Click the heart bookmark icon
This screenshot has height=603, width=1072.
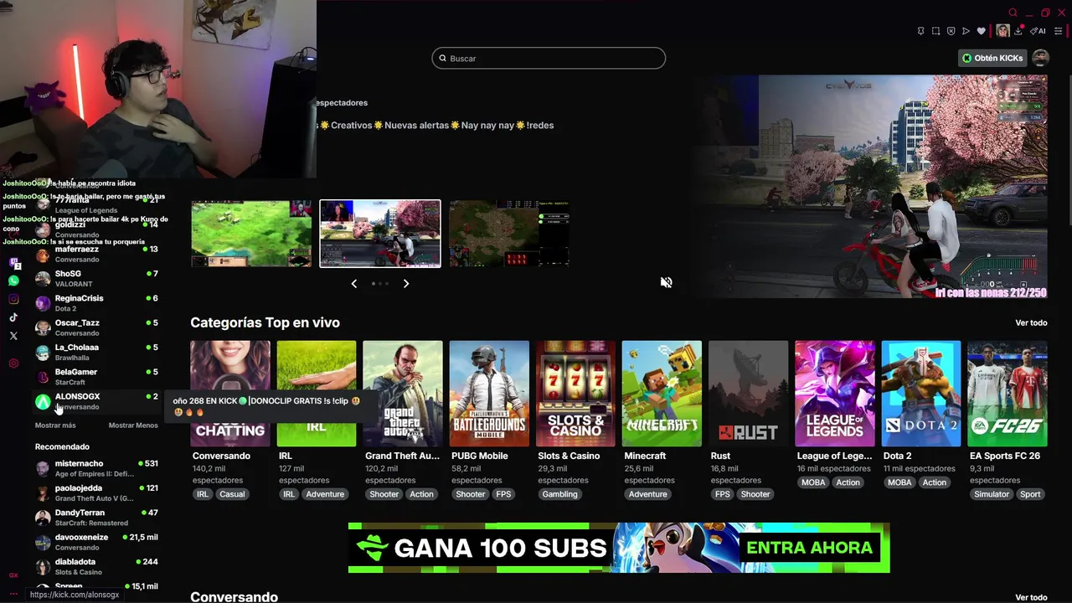pos(981,31)
